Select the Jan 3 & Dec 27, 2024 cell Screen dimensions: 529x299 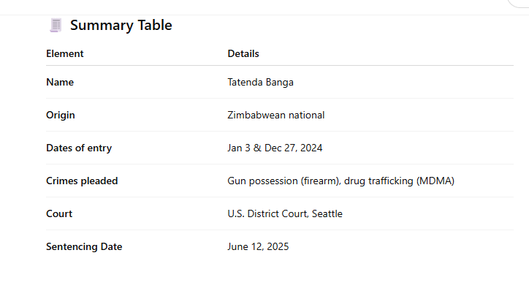[275, 148]
